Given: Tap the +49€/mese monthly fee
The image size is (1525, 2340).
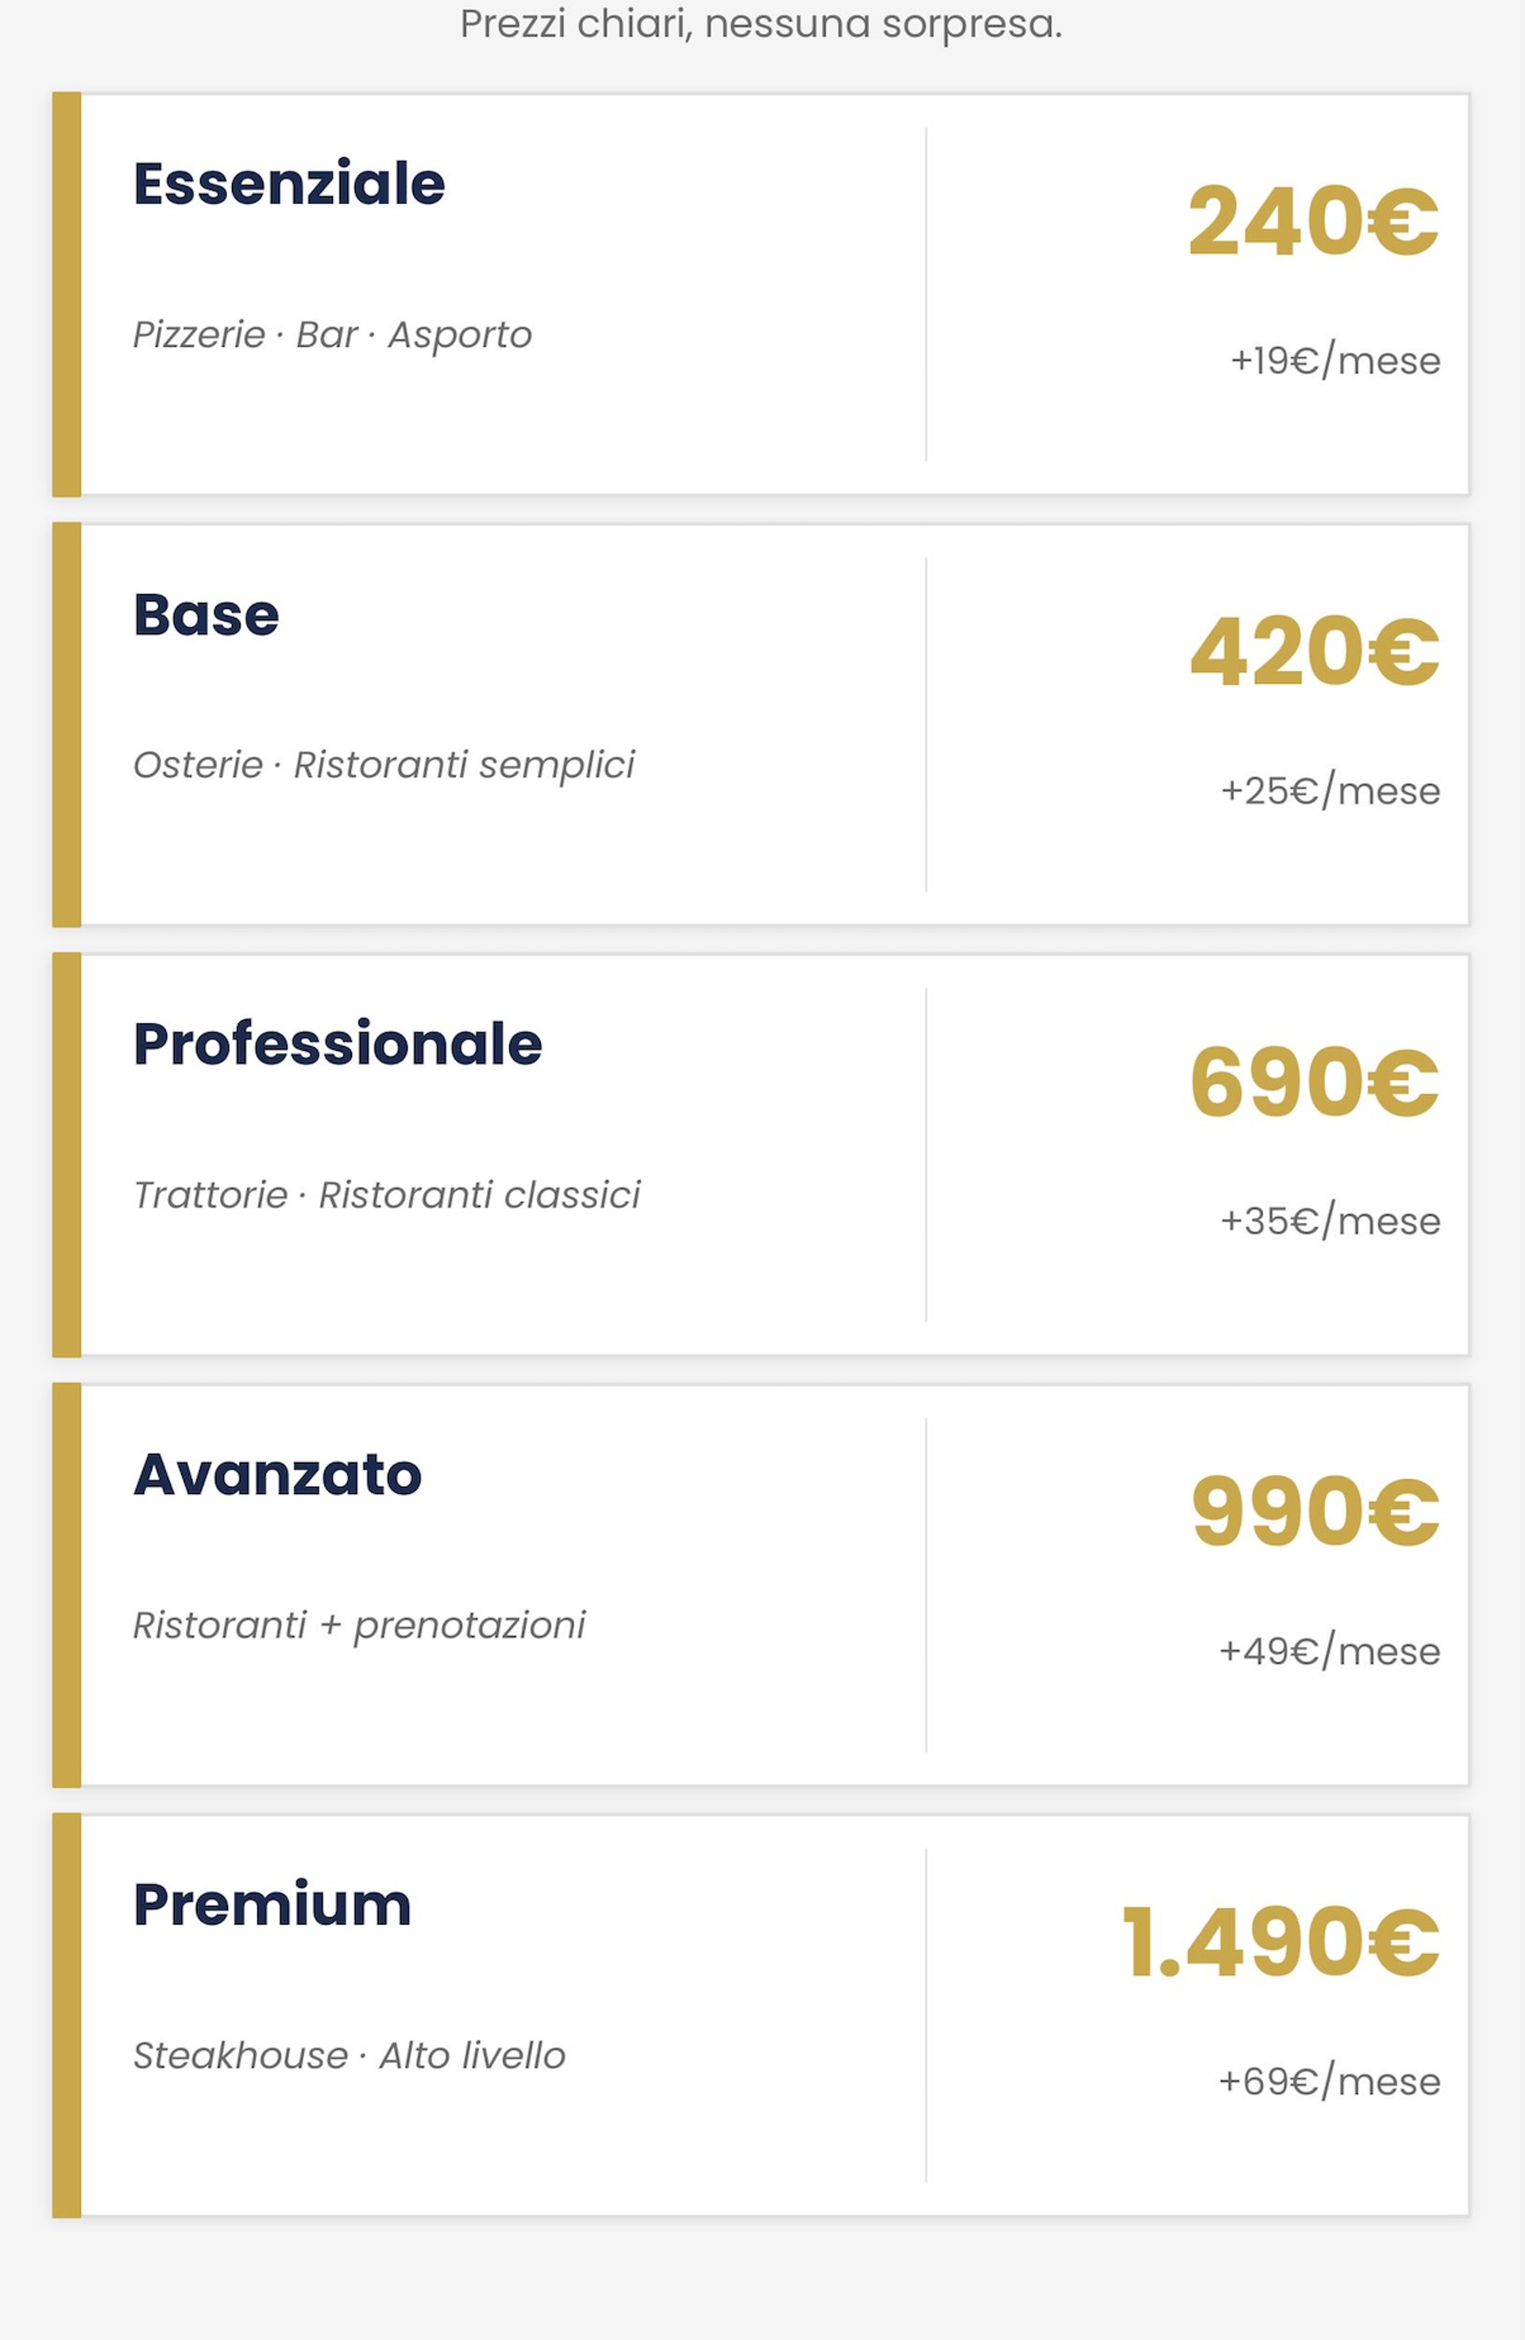Looking at the screenshot, I should click(1328, 1651).
